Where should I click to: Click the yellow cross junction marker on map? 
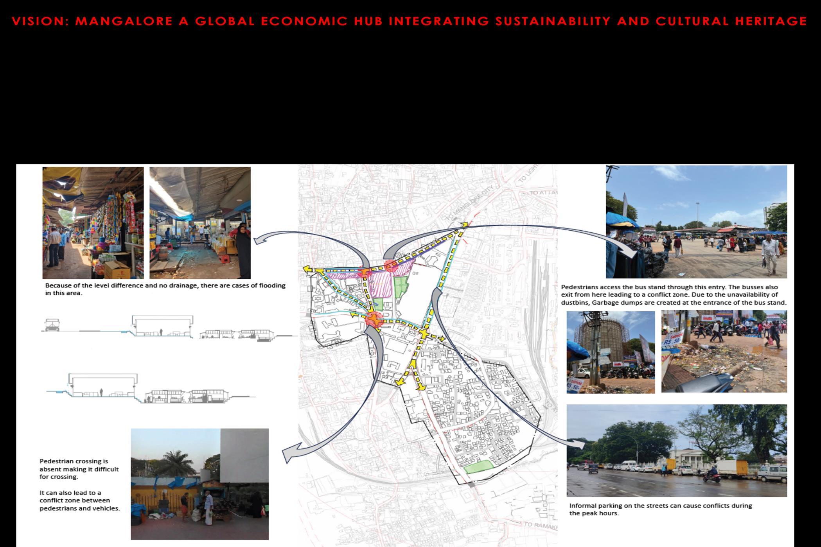(424, 334)
